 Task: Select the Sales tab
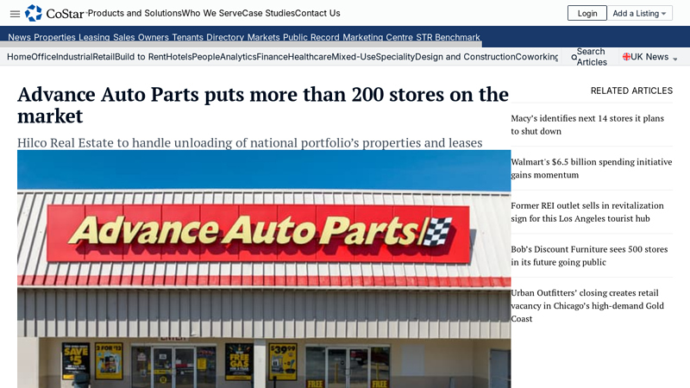124,37
